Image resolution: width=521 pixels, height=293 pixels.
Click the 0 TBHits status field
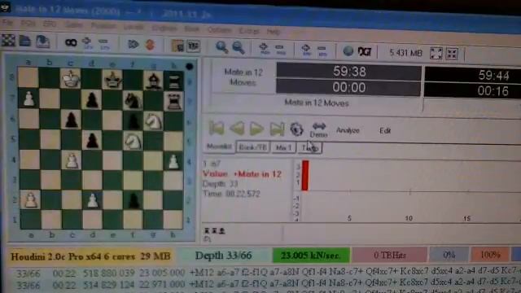[x=389, y=255]
